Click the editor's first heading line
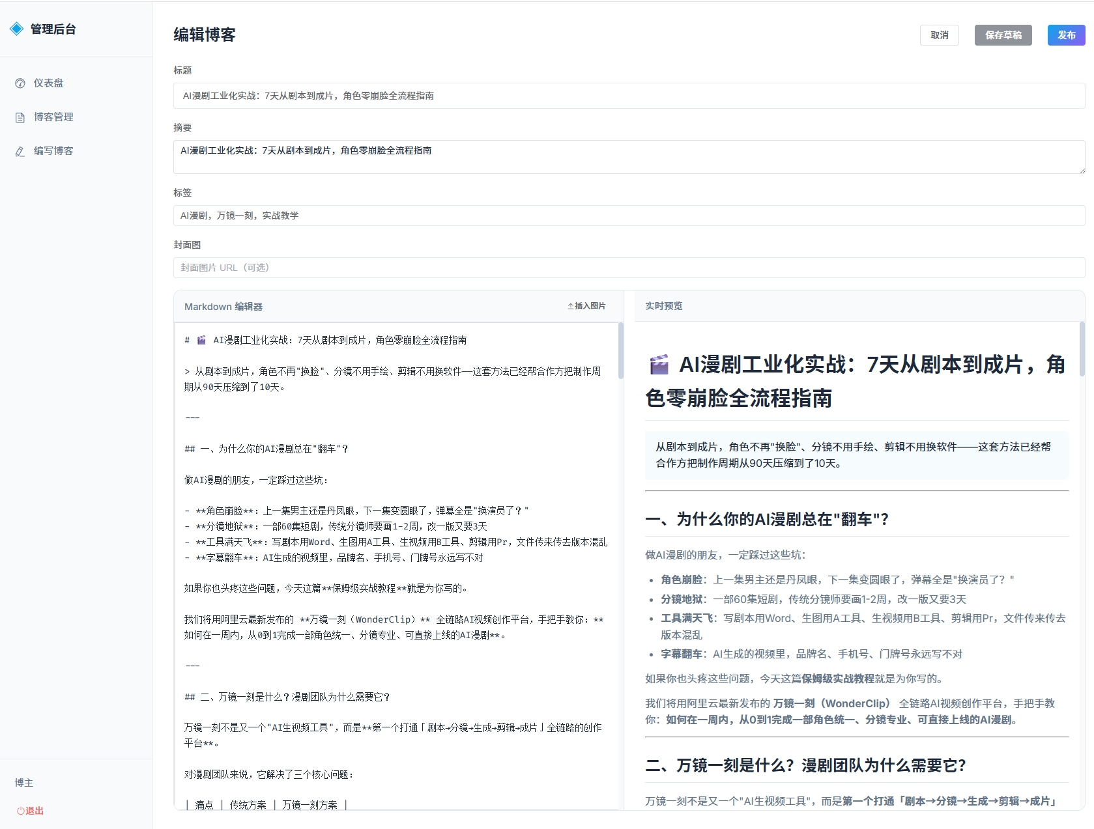Screen dimensions: 1094x829 point(326,340)
